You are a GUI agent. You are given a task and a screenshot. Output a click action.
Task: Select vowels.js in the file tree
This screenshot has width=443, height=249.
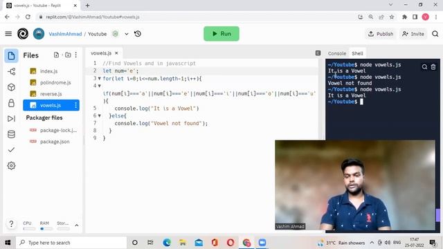(51, 105)
